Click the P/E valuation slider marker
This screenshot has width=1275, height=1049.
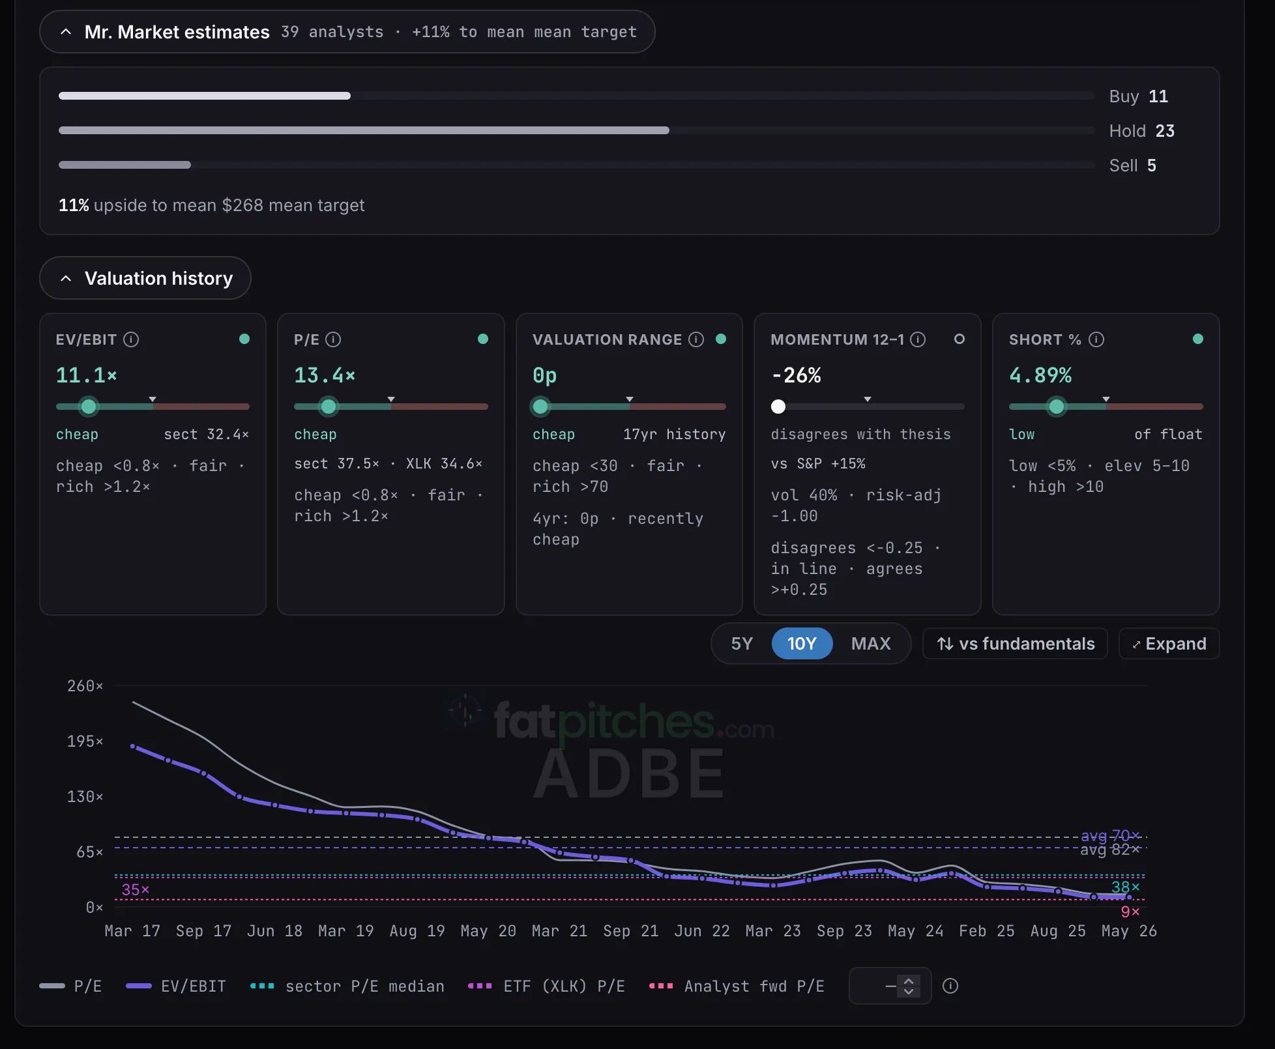click(x=329, y=407)
